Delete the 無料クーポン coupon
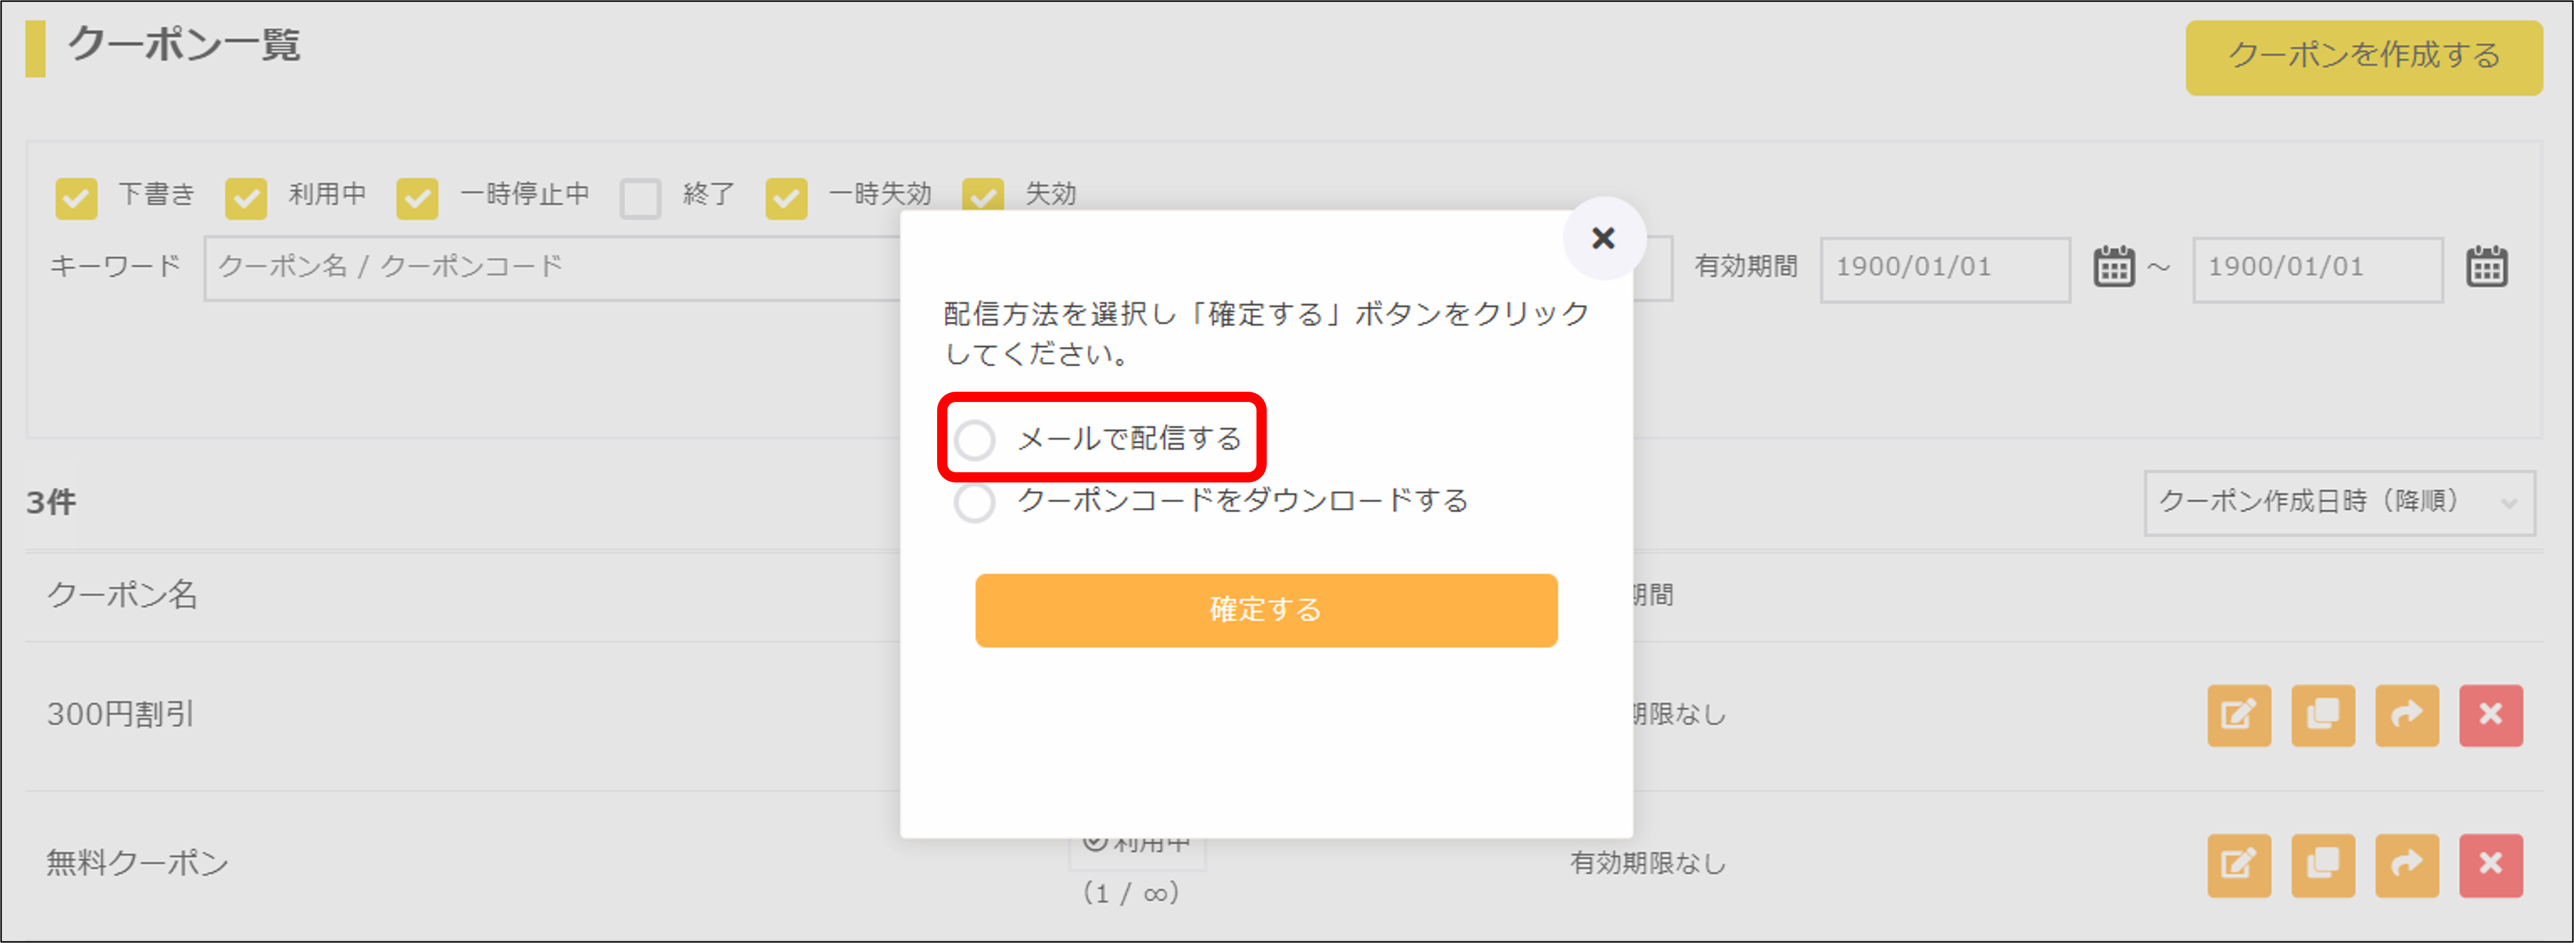 [x=2491, y=865]
